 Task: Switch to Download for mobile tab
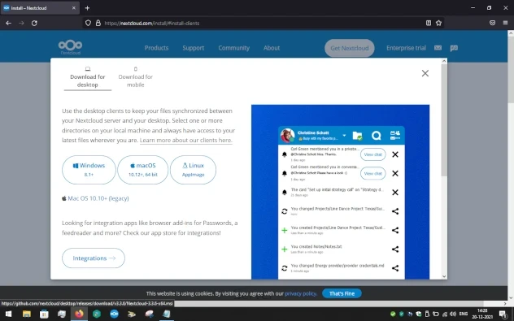click(135, 77)
